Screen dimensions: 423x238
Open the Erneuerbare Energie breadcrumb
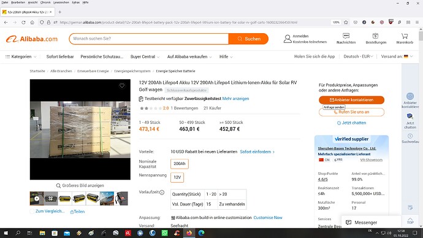pyautogui.click(x=93, y=71)
